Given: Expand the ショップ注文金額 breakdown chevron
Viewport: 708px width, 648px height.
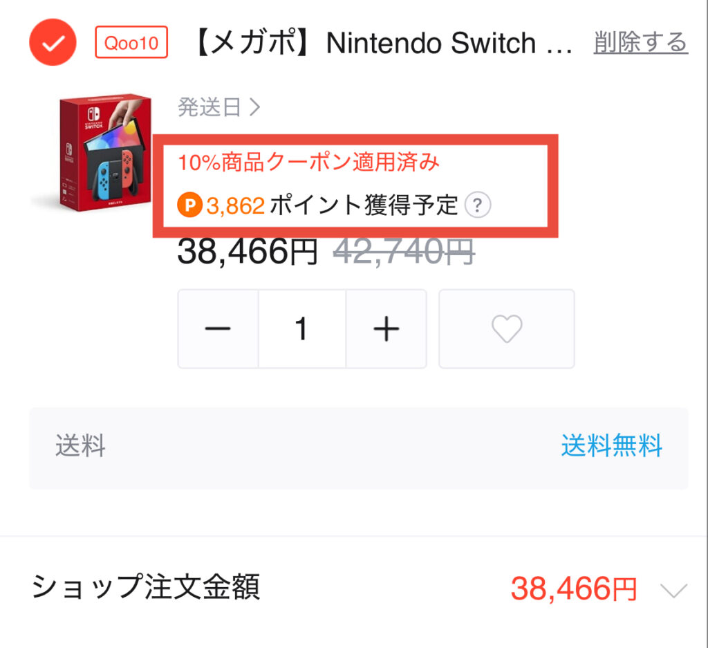Looking at the screenshot, I should 673,590.
